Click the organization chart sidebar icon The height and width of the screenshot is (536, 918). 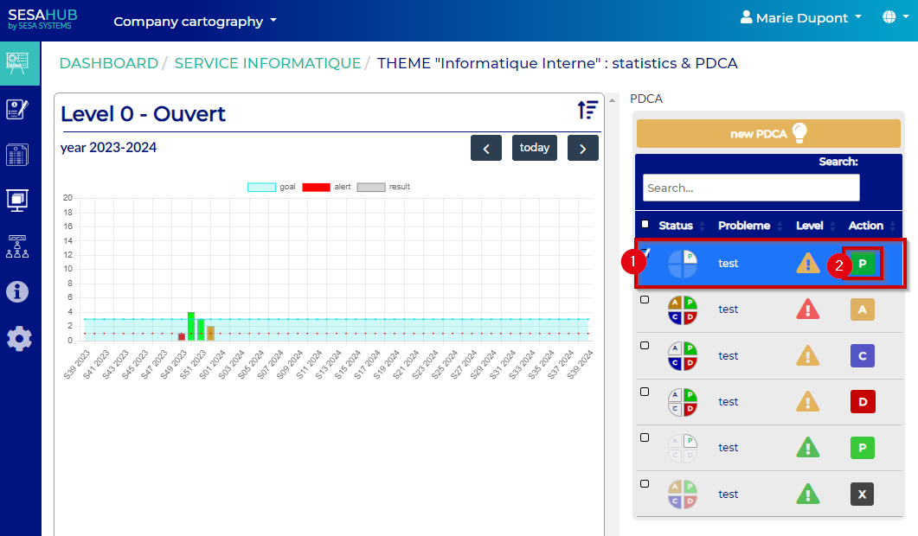point(19,246)
